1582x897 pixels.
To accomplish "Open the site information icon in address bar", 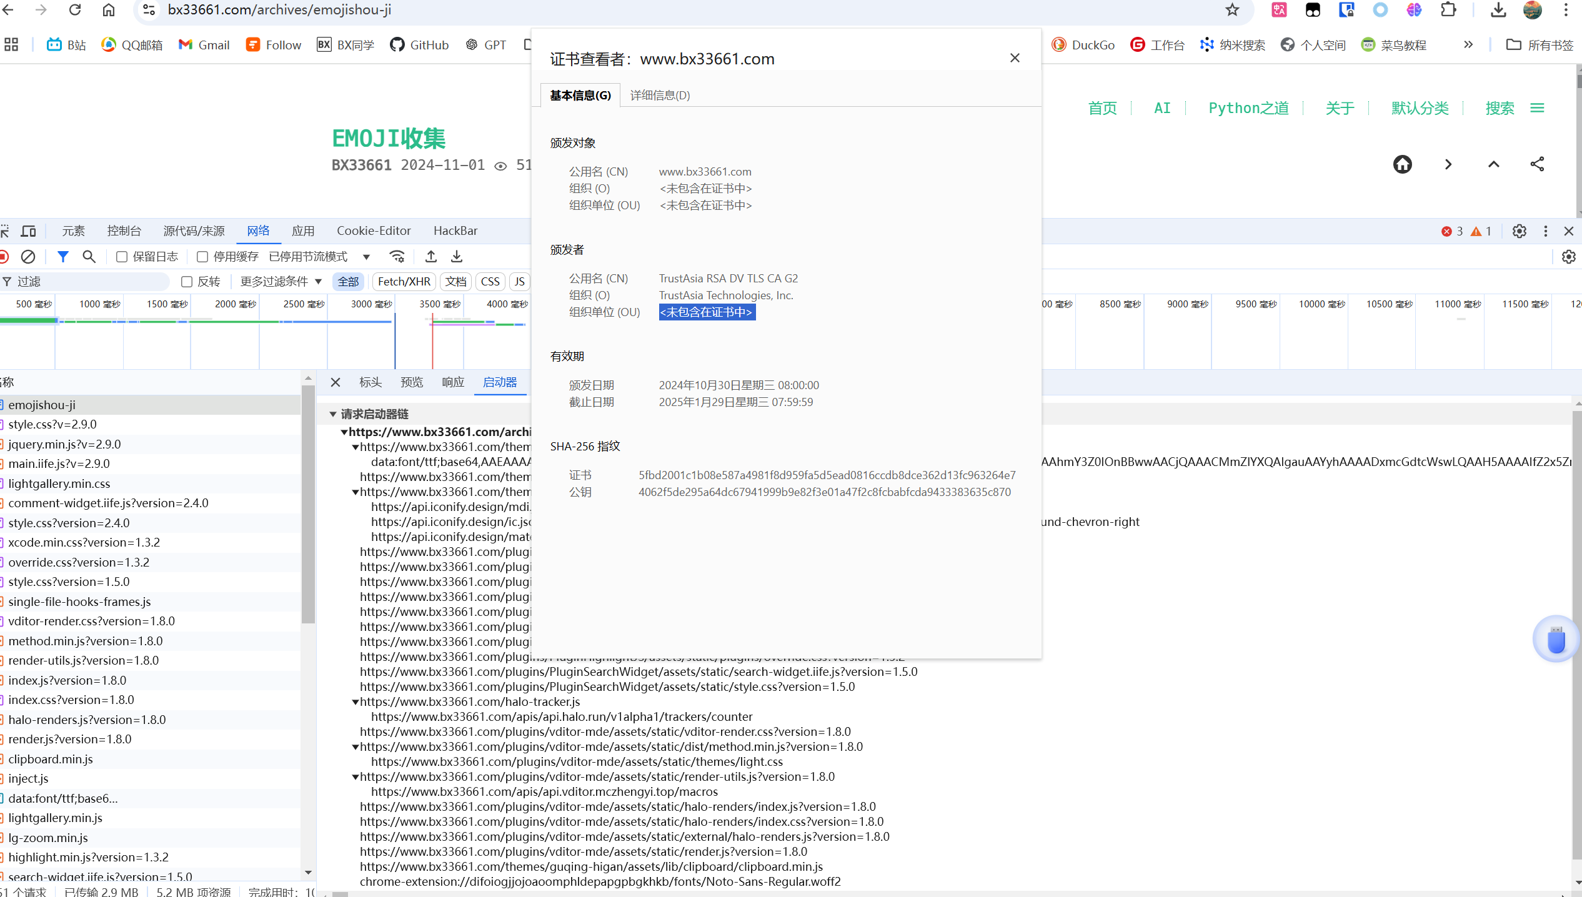I will coord(149,10).
